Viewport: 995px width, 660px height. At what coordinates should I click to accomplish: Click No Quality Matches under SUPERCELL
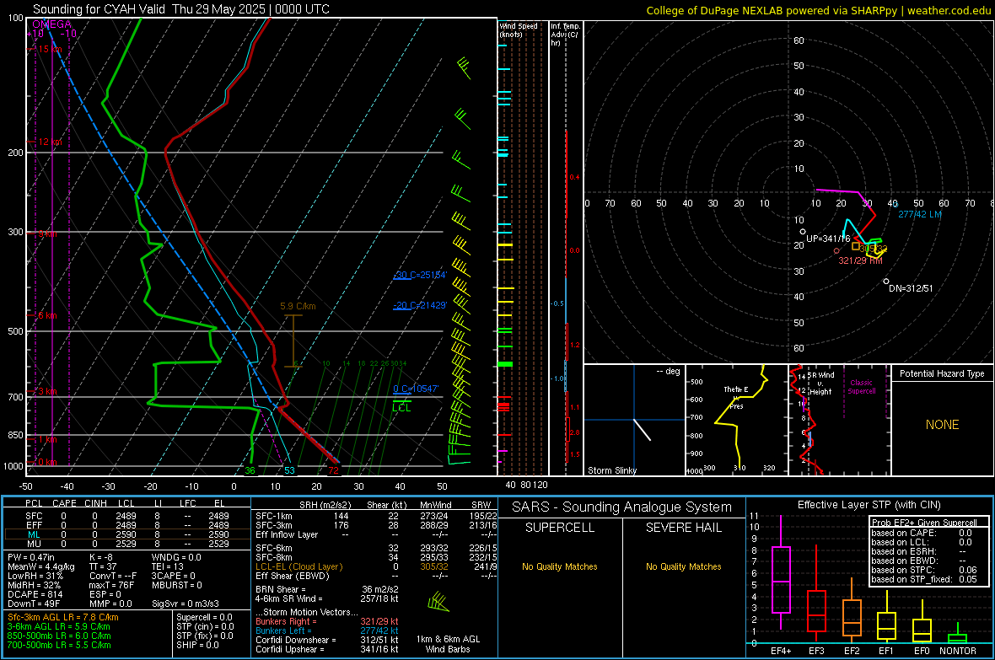560,566
